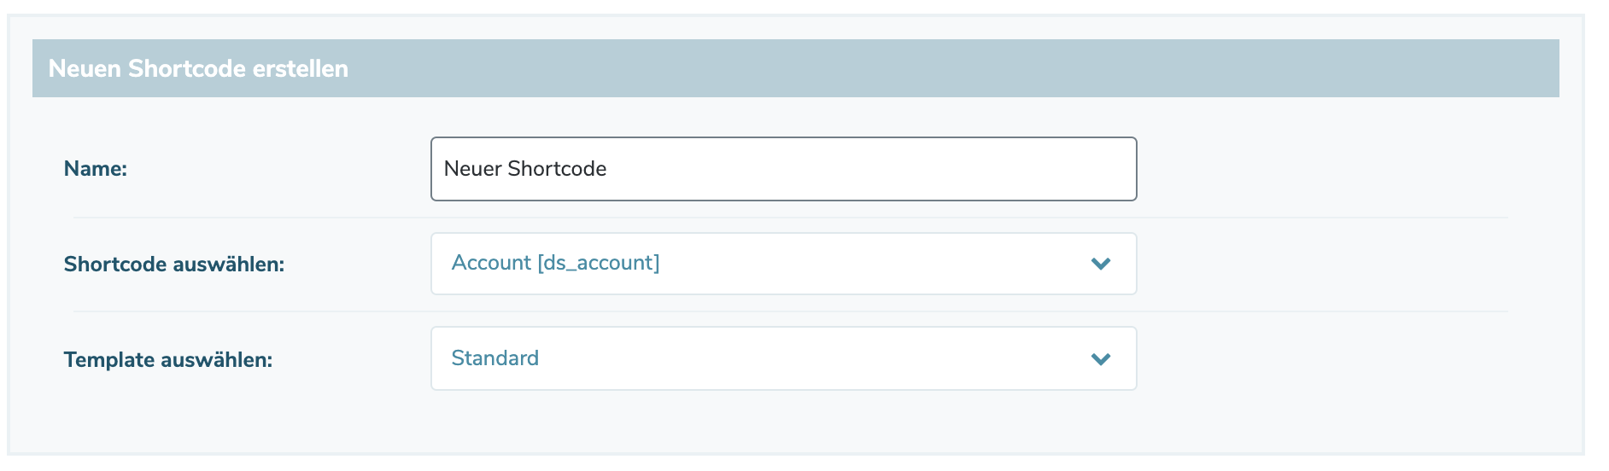Click the 'Neuen Shortcode erstellen' header
The width and height of the screenshot is (1609, 471).
pyautogui.click(x=198, y=68)
